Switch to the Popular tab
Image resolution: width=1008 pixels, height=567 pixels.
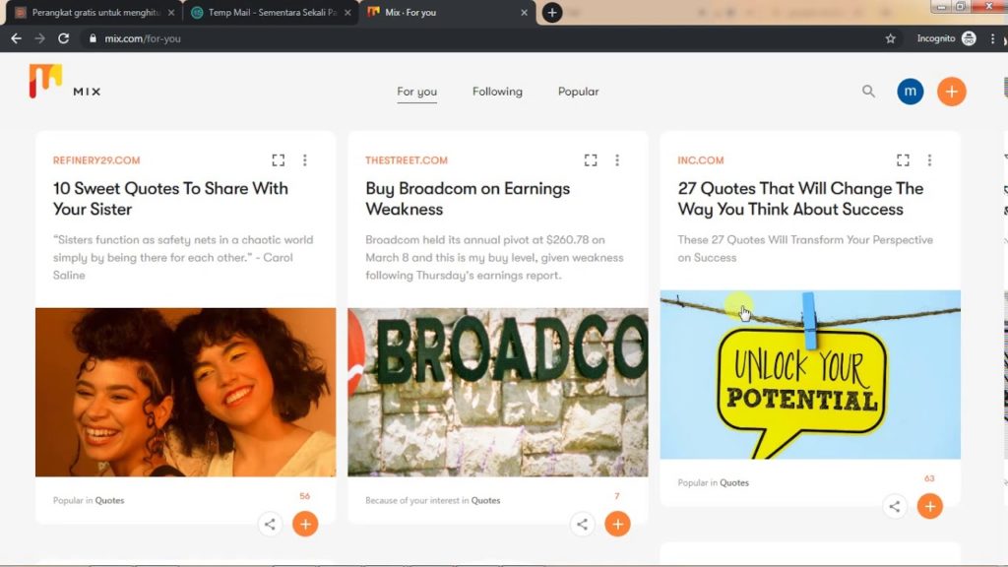[x=579, y=92]
